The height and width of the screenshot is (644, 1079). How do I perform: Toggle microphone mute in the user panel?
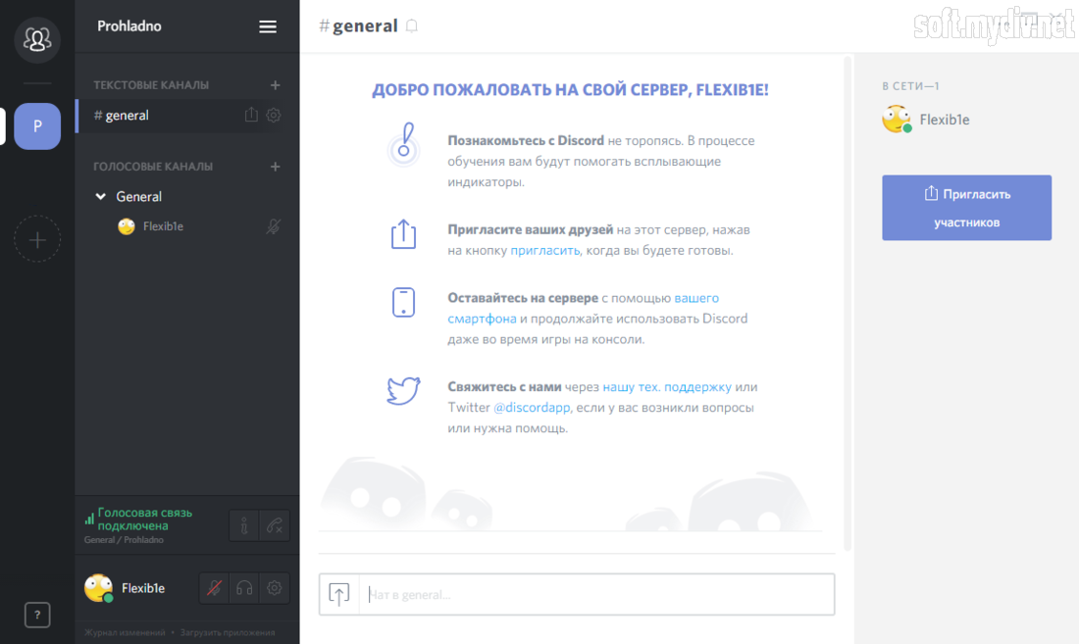pos(214,588)
